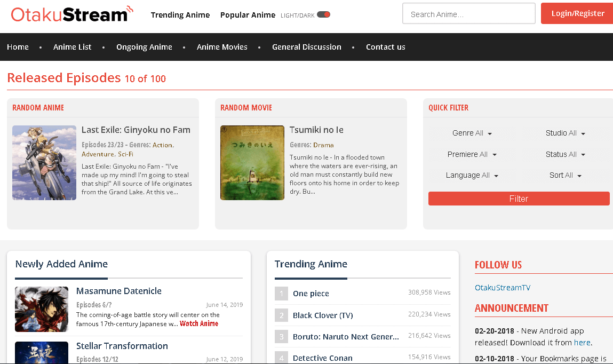
Task: Click rank 3 badge beside Boruto
Action: pyautogui.click(x=282, y=337)
